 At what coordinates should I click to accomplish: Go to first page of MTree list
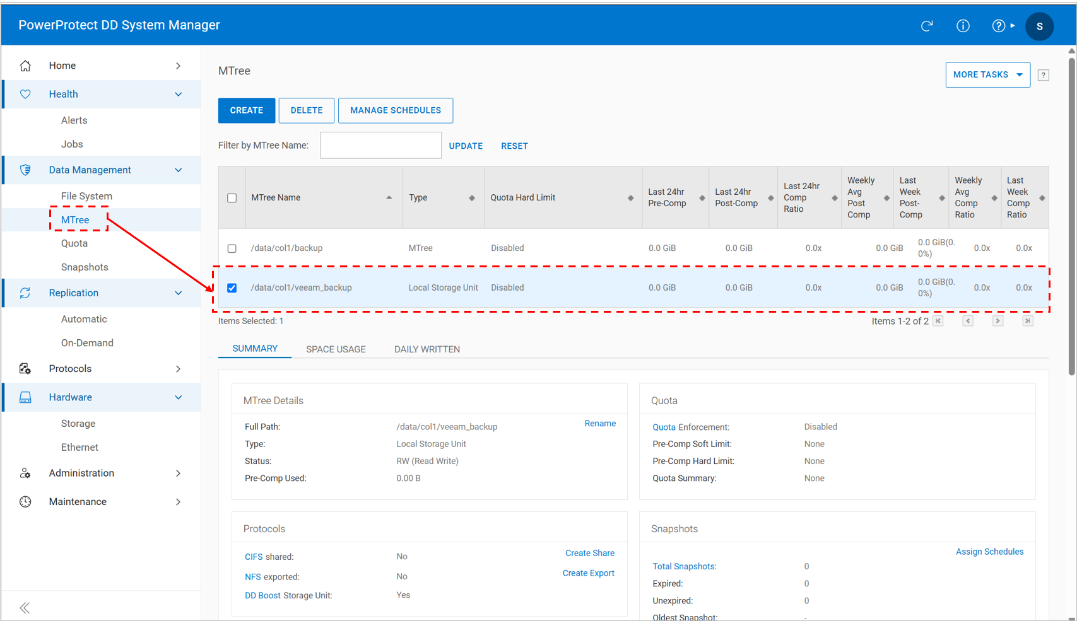coord(938,321)
